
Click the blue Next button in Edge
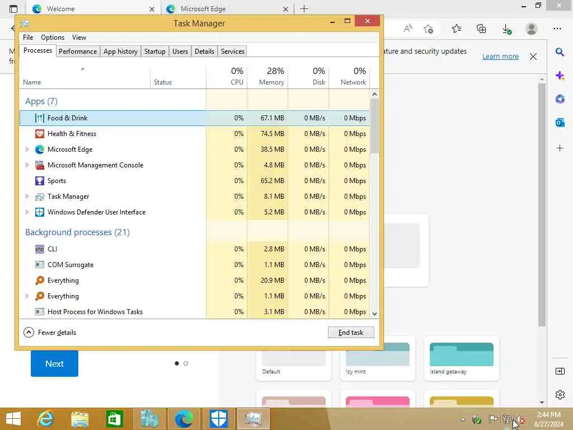(x=54, y=363)
